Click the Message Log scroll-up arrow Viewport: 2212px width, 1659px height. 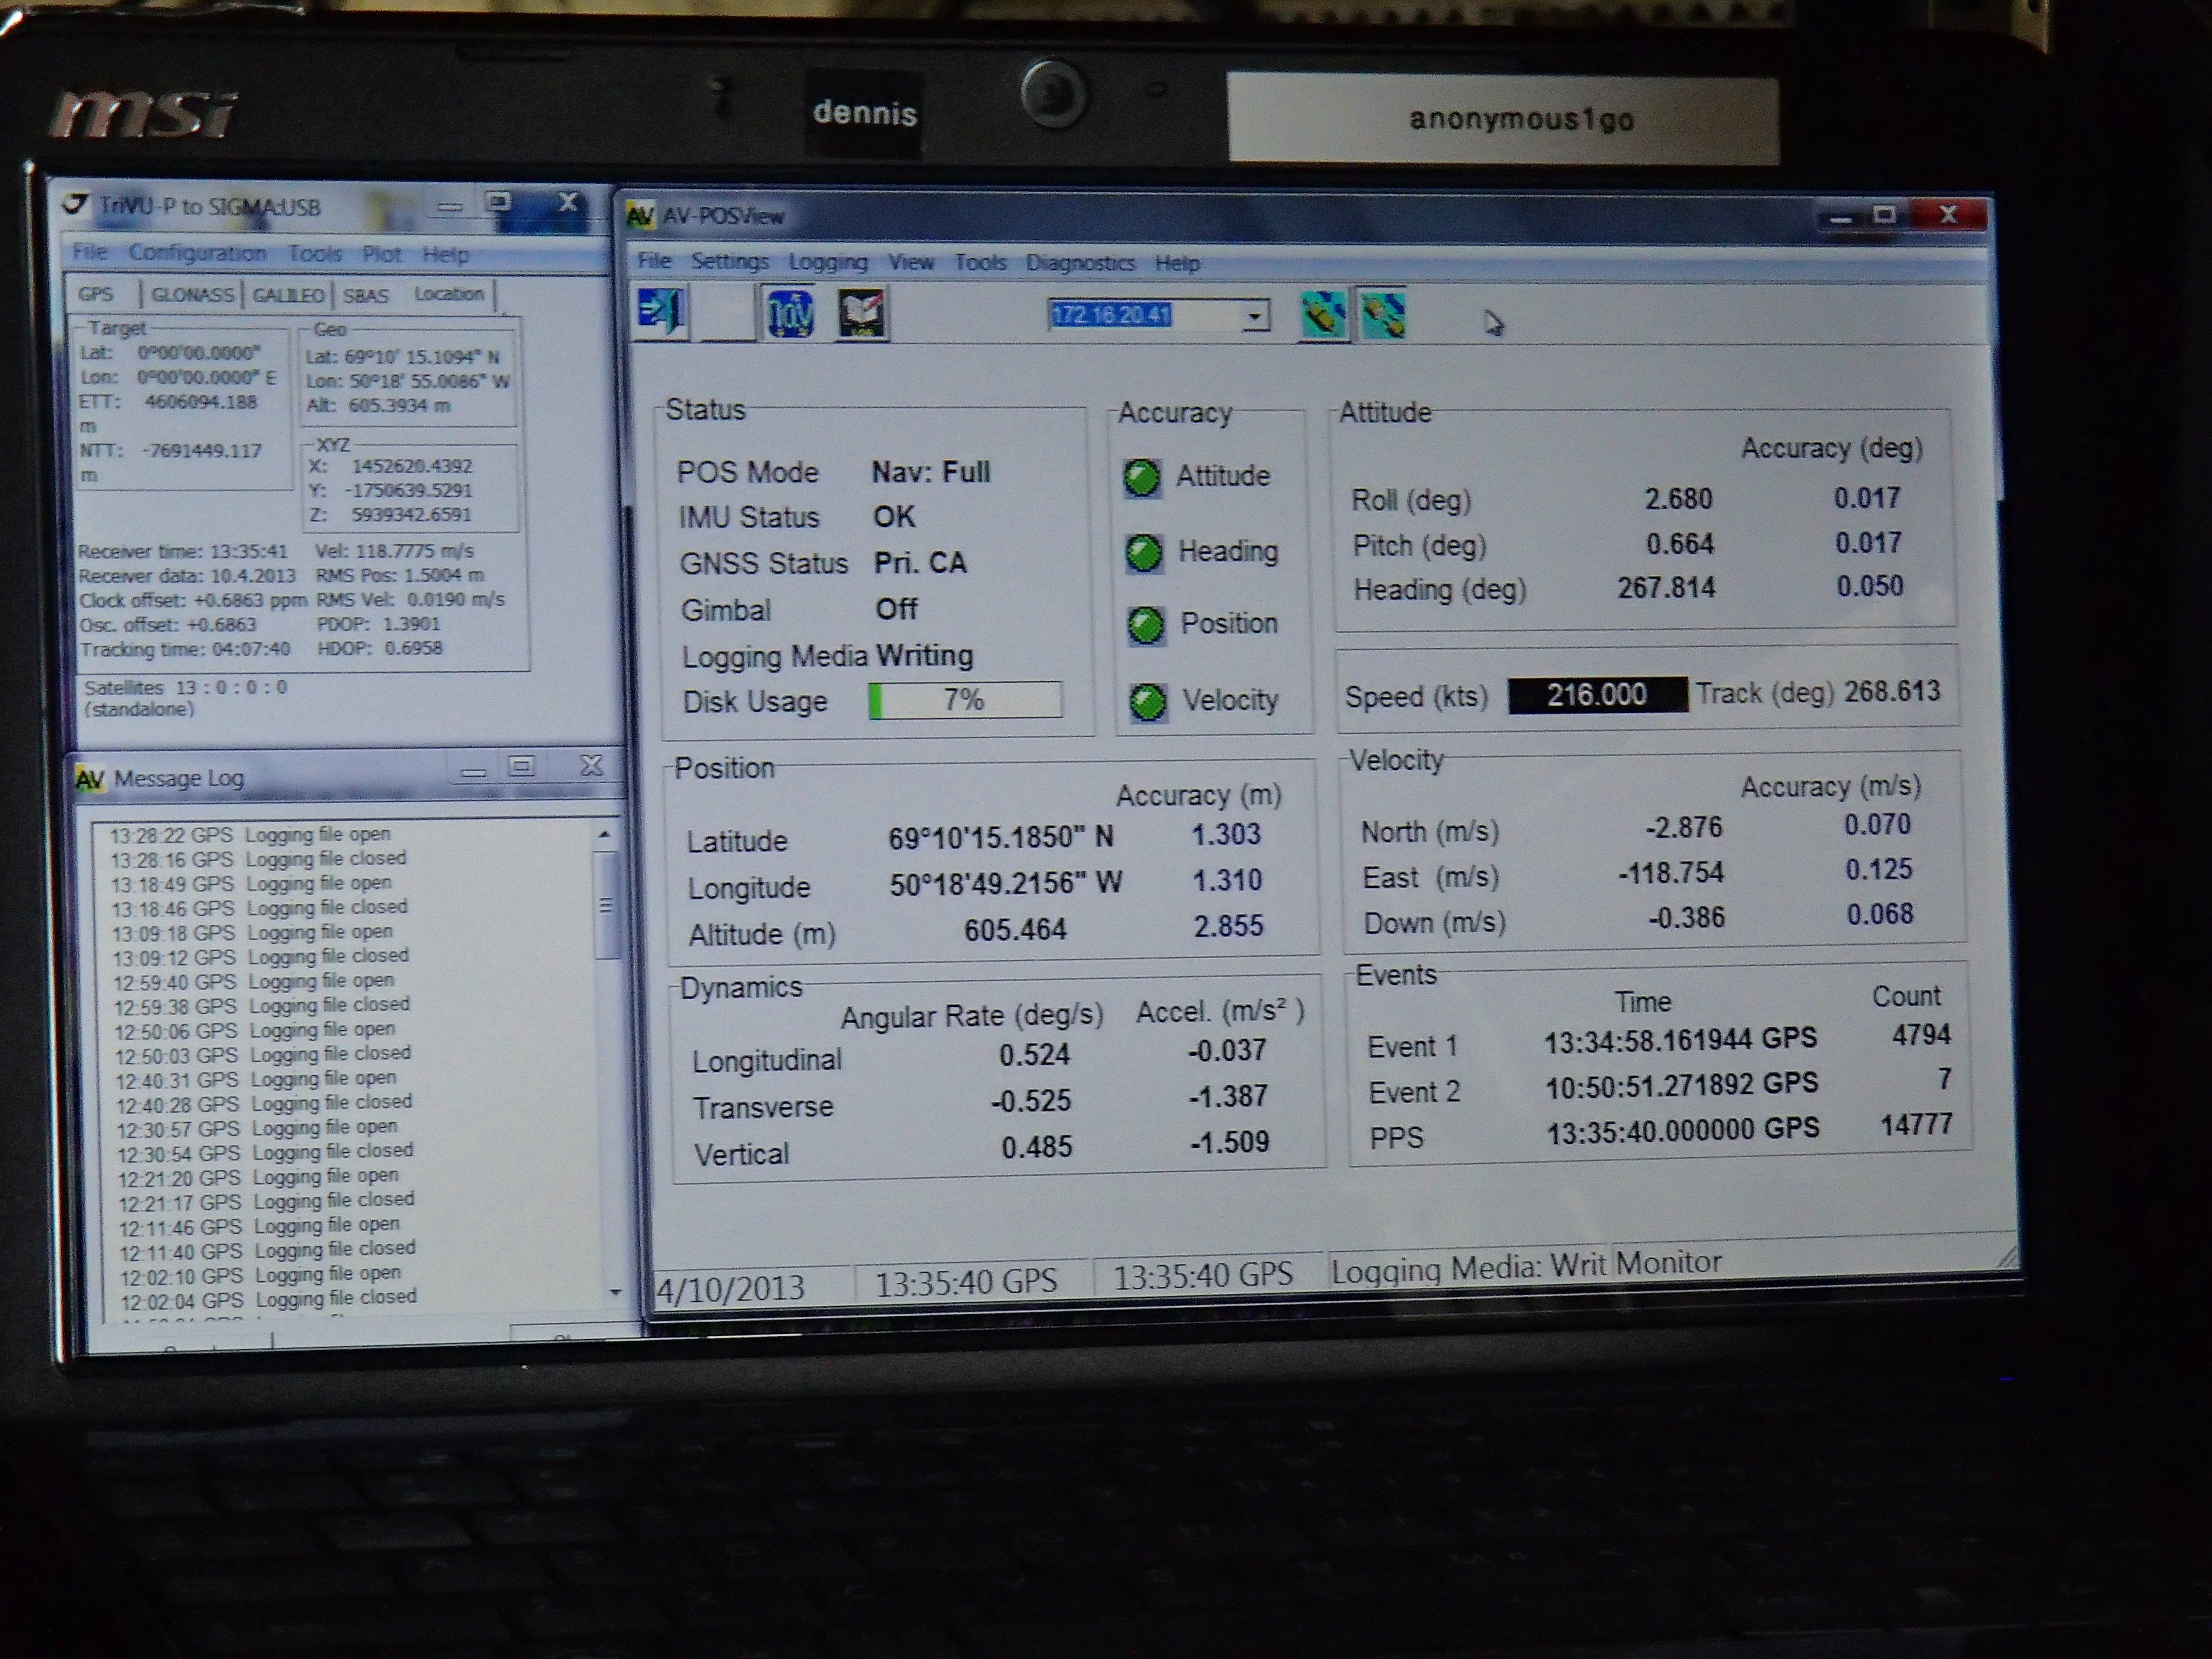(604, 834)
